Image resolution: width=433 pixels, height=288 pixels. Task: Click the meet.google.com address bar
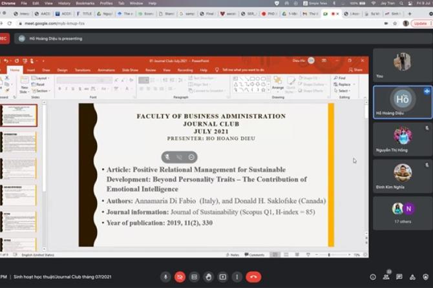pos(194,23)
